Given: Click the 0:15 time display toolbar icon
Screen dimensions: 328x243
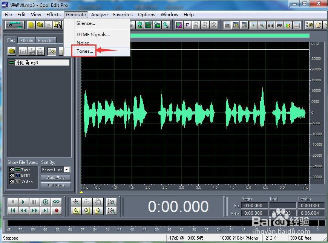Looking at the screenshot, I should [x=270, y=26].
